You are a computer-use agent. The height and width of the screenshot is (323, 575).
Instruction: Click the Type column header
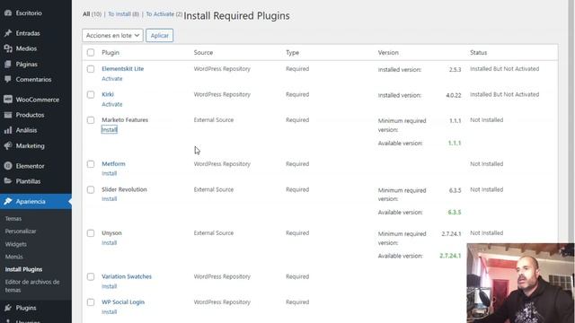pos(292,53)
